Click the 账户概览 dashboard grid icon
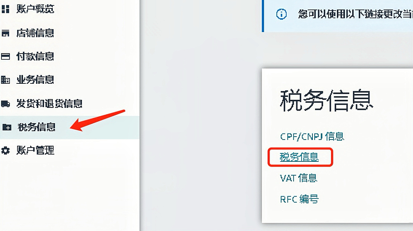This screenshot has height=231, width=413. click(x=5, y=9)
